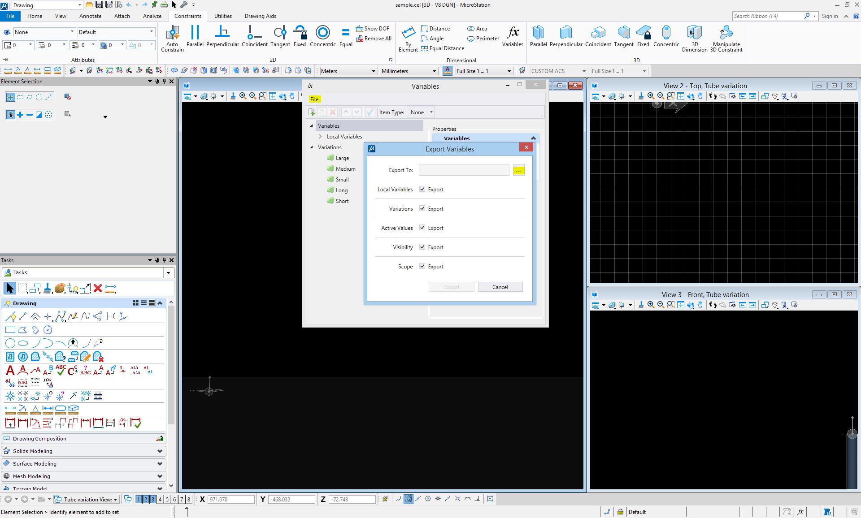The height and width of the screenshot is (518, 861).
Task: Toggle view 8 button in status bar
Action: tap(189, 499)
